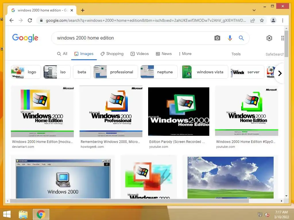Submit search with magnifier icon
Image resolution: width=294 pixels, height=220 pixels.
(241, 38)
